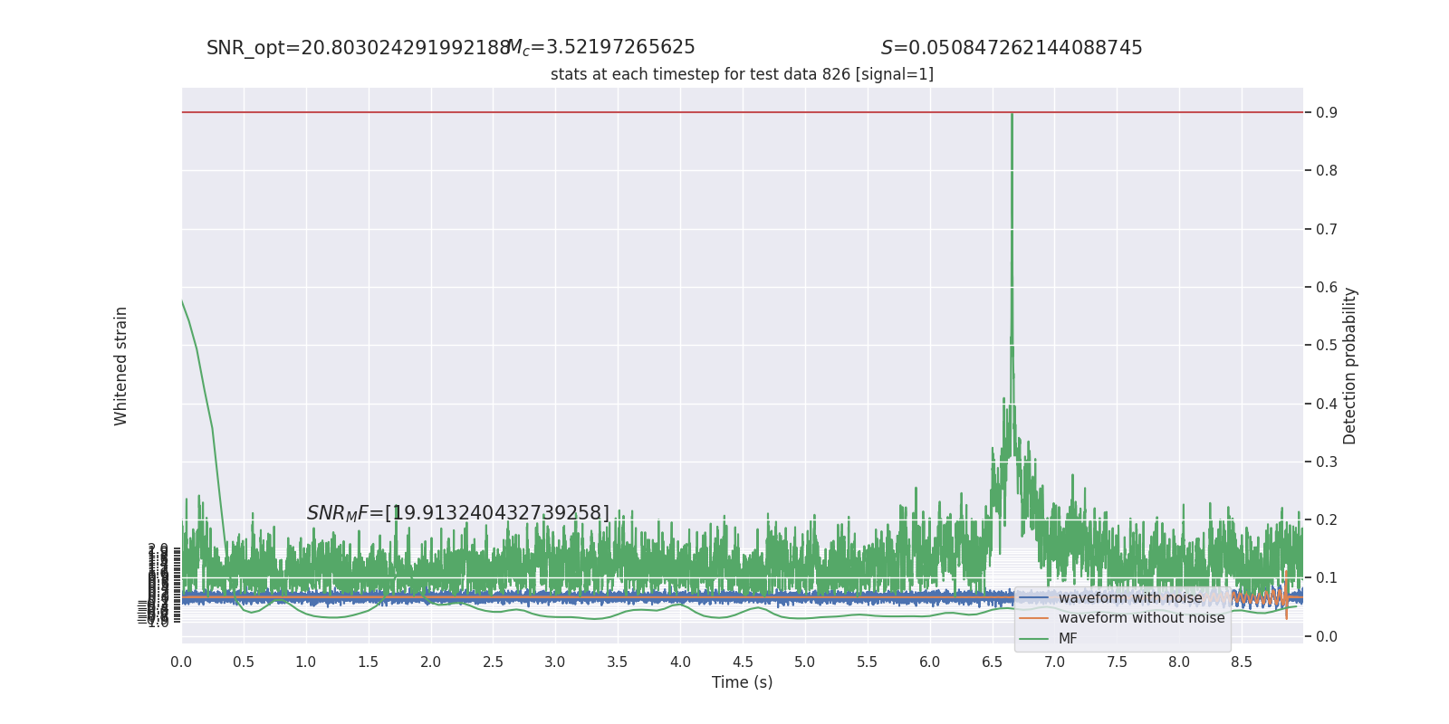
Task: Click the SNR_MF=[19.913240432739258] annotation
Action: coord(458,513)
